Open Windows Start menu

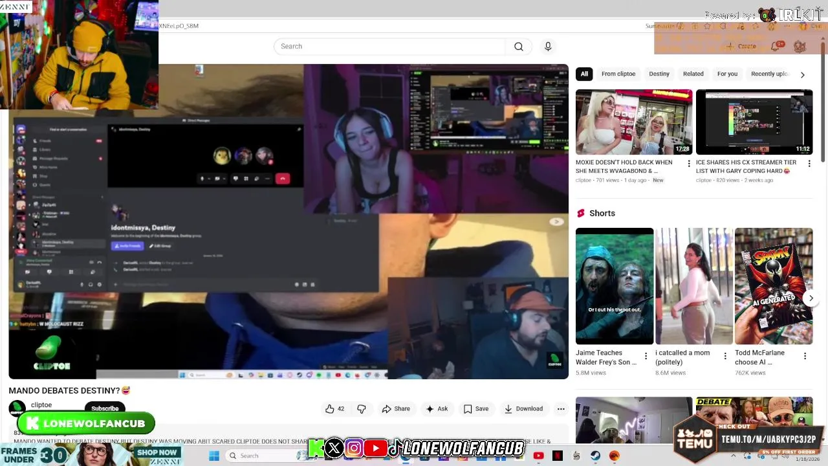(x=214, y=456)
